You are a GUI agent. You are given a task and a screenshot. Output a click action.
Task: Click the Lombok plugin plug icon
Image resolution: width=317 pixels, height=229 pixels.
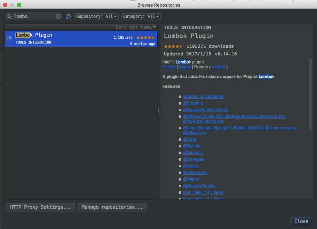pos(10,38)
